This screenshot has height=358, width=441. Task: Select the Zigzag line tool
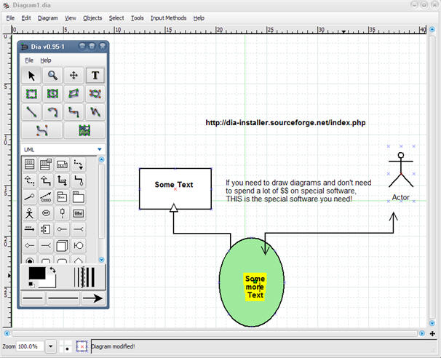coord(73,112)
